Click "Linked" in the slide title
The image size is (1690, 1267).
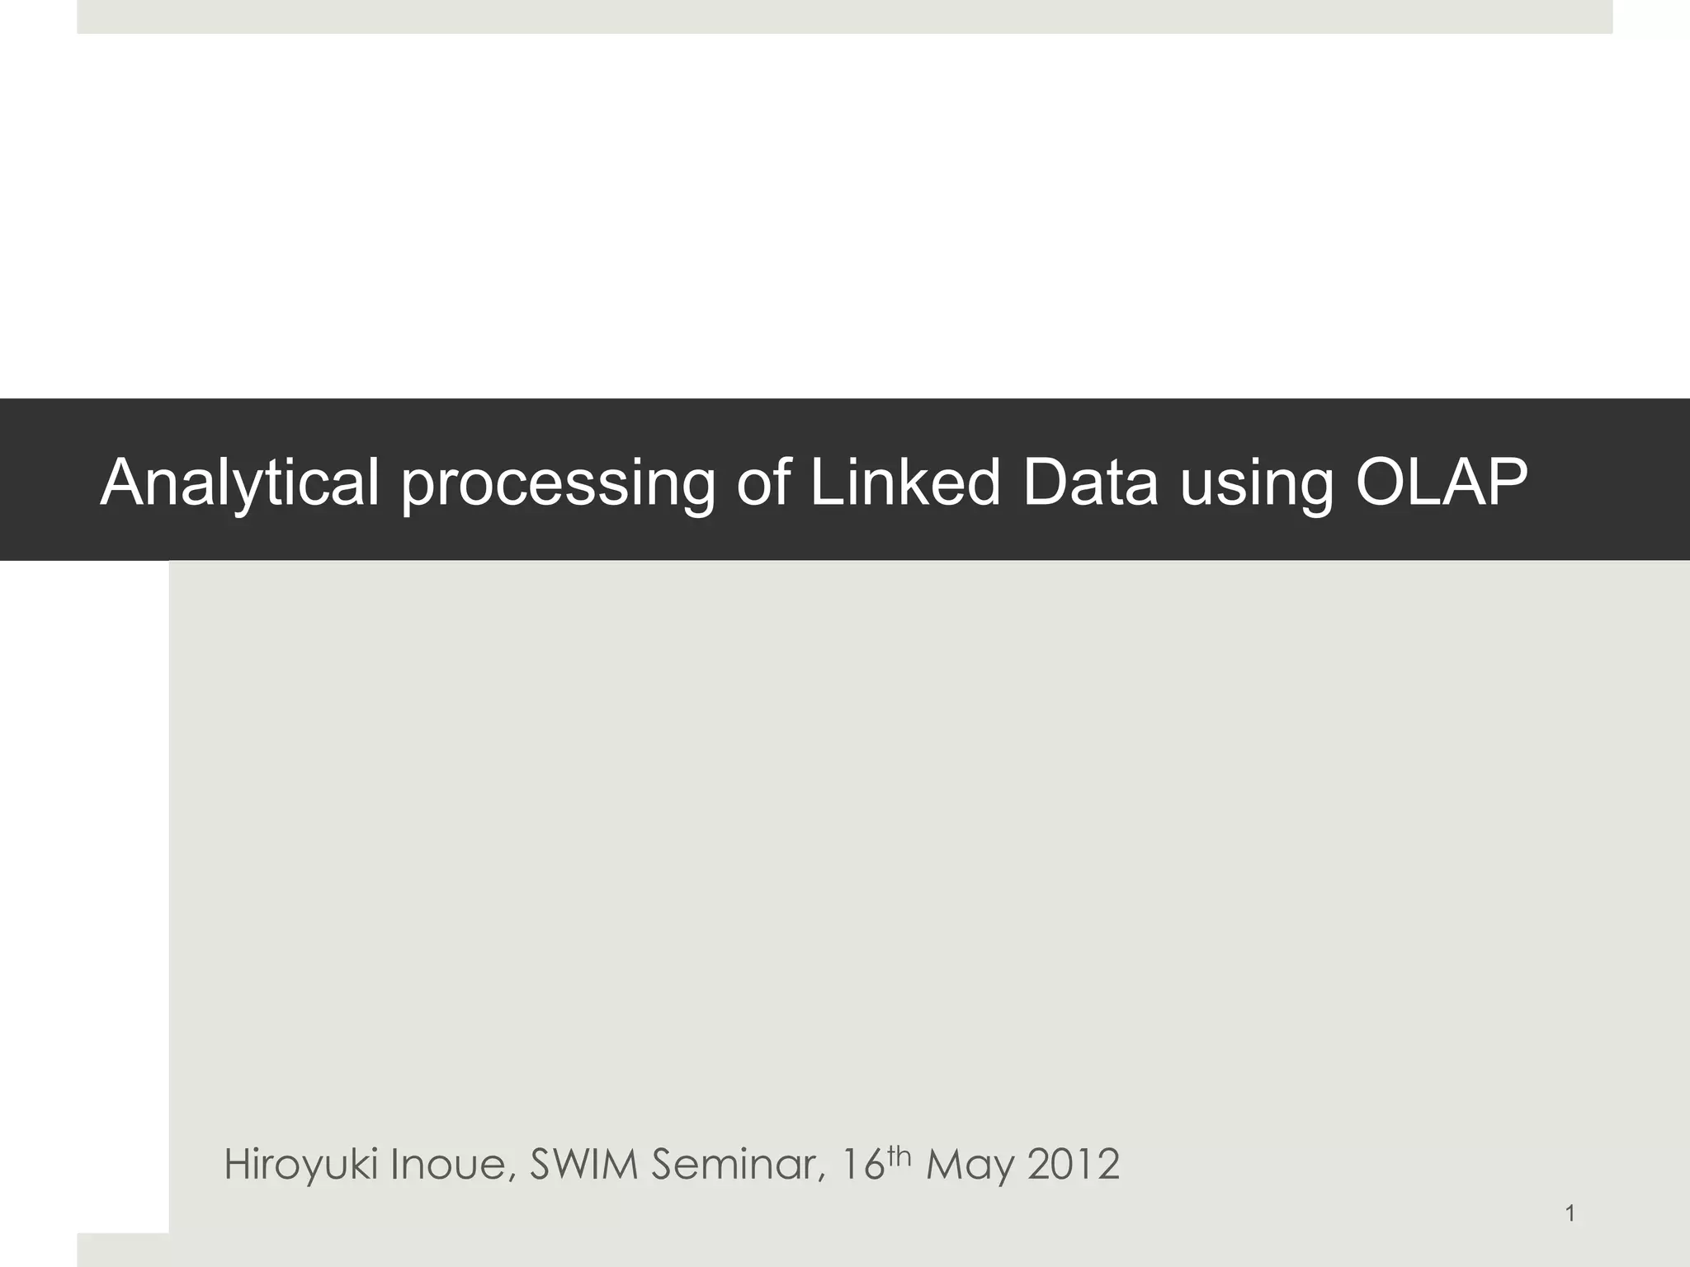tap(905, 483)
